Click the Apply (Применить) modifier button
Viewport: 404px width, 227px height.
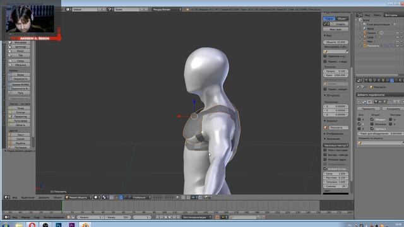(x=368, y=109)
